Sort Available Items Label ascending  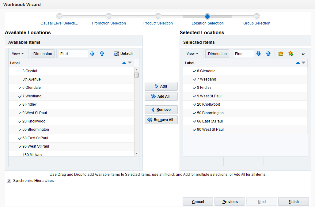(x=124, y=63)
